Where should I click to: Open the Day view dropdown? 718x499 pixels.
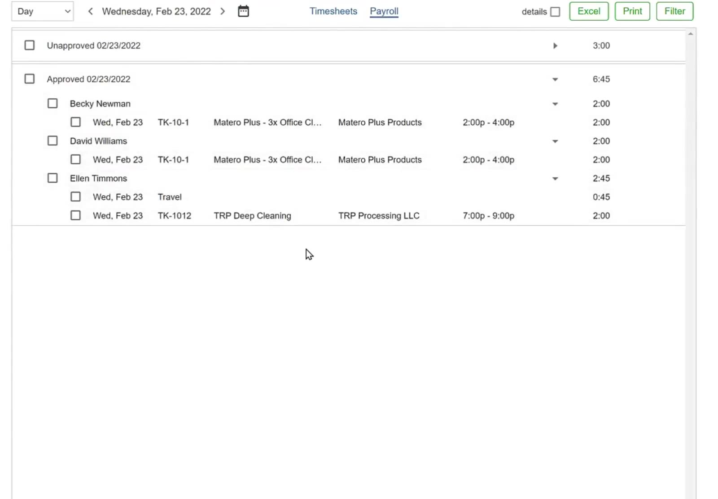click(x=43, y=11)
